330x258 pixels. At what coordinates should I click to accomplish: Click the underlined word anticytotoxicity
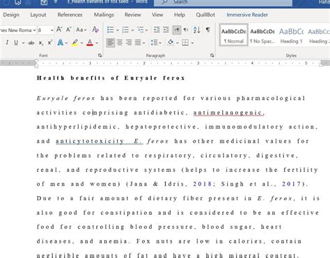pyautogui.click(x=90, y=141)
